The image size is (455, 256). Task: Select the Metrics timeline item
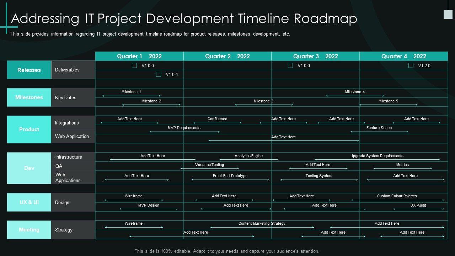402,165
